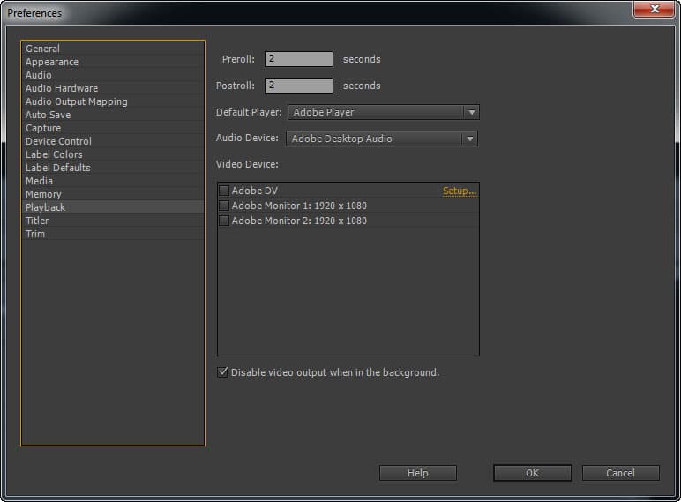Click the Setup... link for Adobe DV
The height and width of the screenshot is (502, 681).
pyautogui.click(x=460, y=191)
